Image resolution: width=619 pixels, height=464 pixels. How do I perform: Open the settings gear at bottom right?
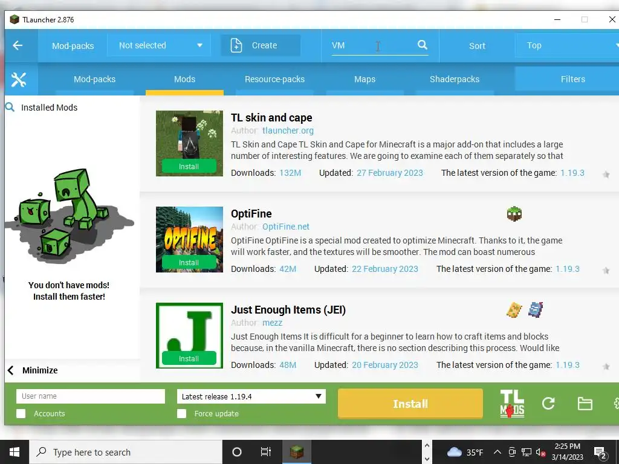point(616,404)
